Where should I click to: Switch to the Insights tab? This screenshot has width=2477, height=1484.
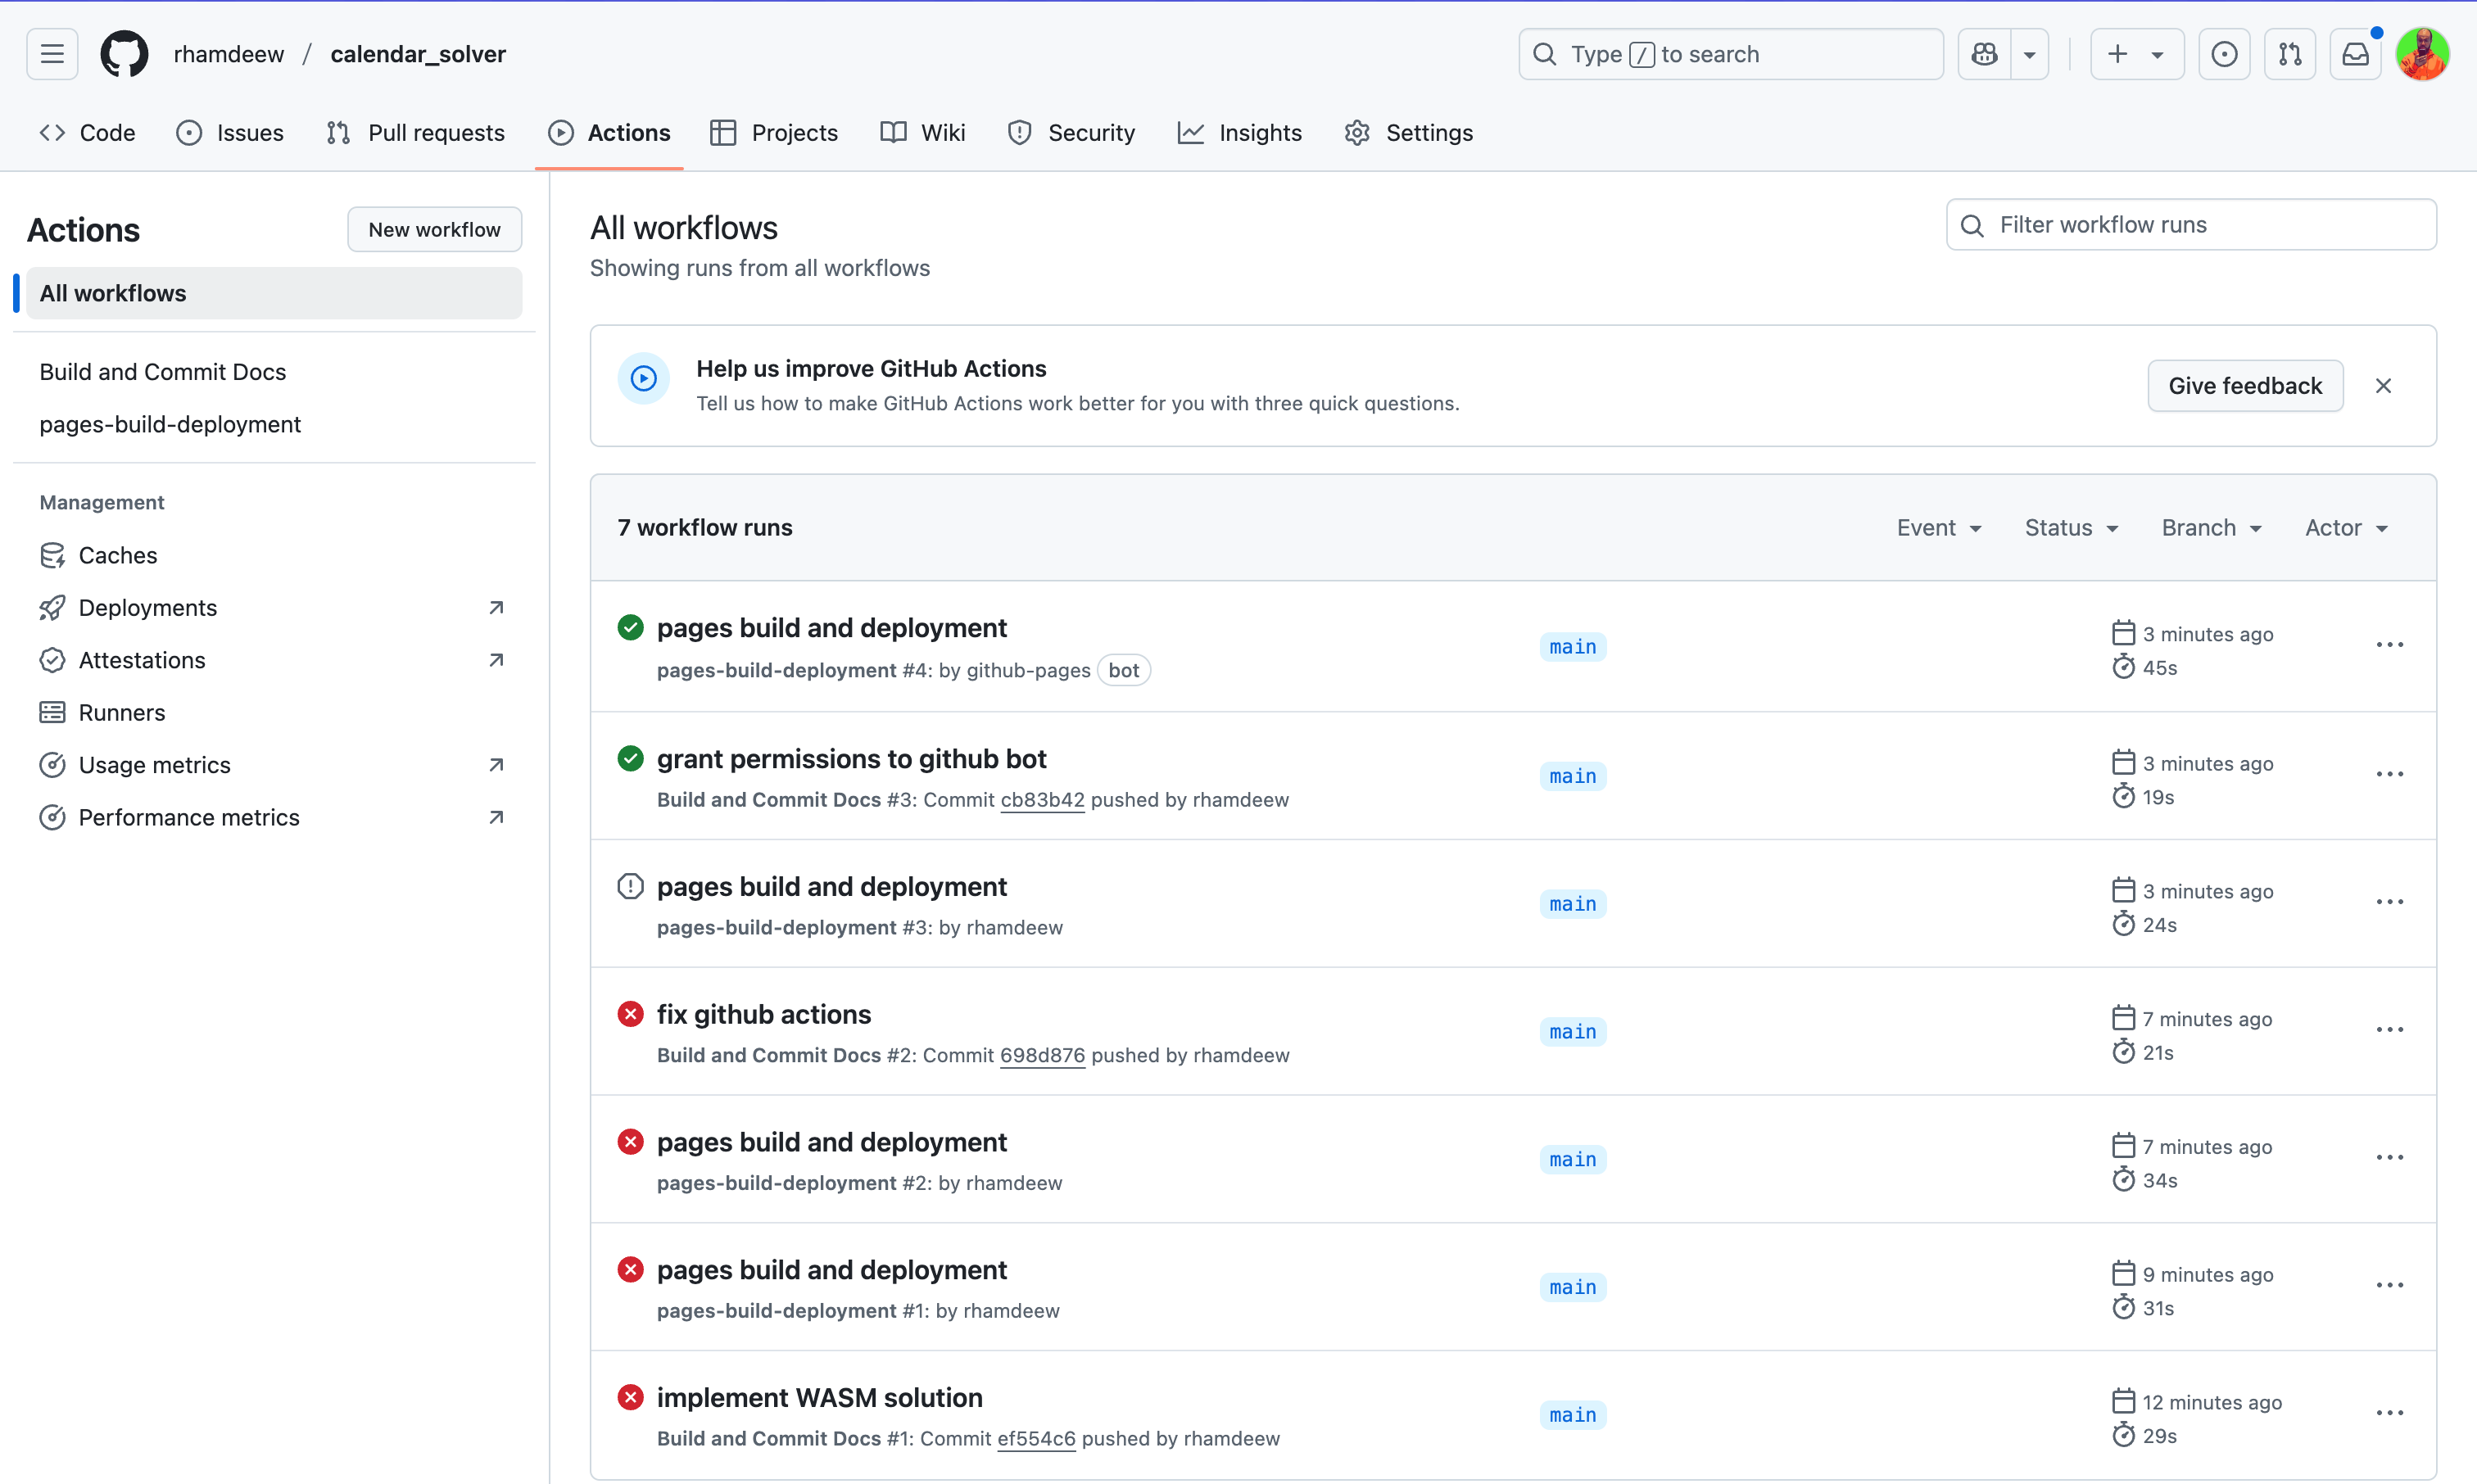point(1240,133)
